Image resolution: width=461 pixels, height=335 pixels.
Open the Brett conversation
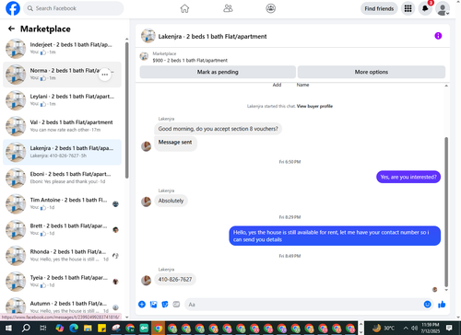click(x=62, y=230)
